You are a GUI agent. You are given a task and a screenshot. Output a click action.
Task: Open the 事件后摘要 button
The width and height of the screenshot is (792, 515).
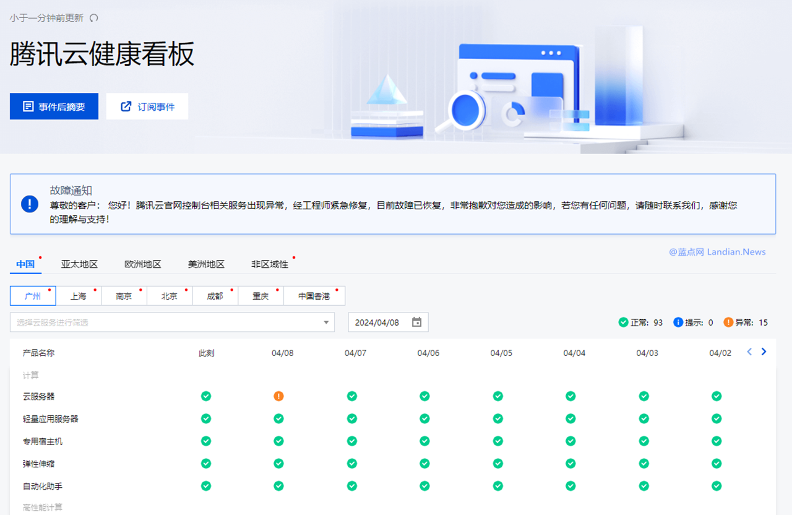click(54, 106)
